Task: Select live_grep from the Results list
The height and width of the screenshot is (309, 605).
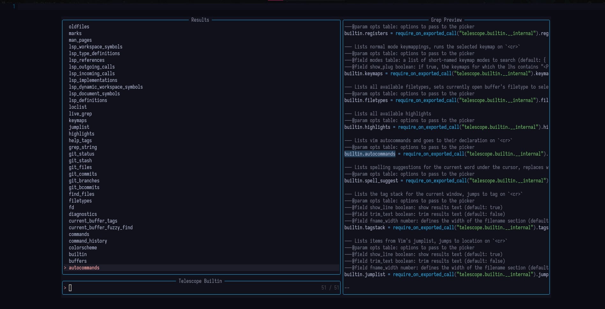Action: click(x=80, y=114)
